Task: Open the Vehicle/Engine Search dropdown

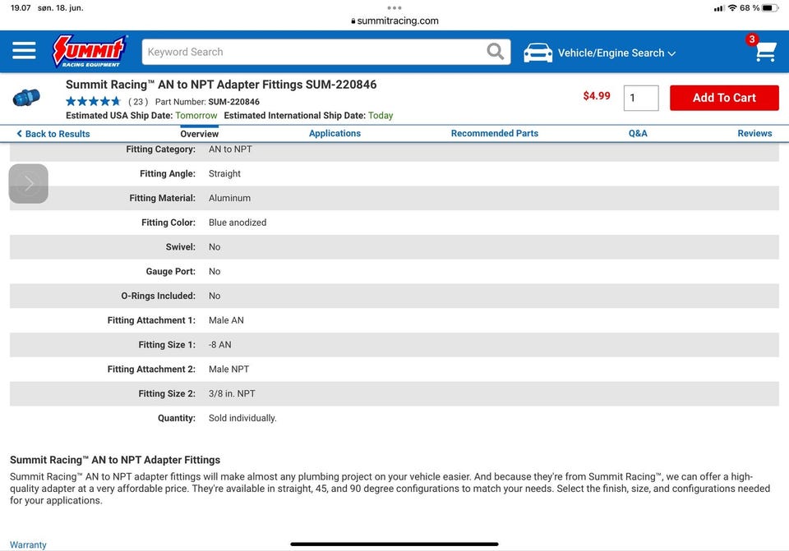Action: pos(616,53)
